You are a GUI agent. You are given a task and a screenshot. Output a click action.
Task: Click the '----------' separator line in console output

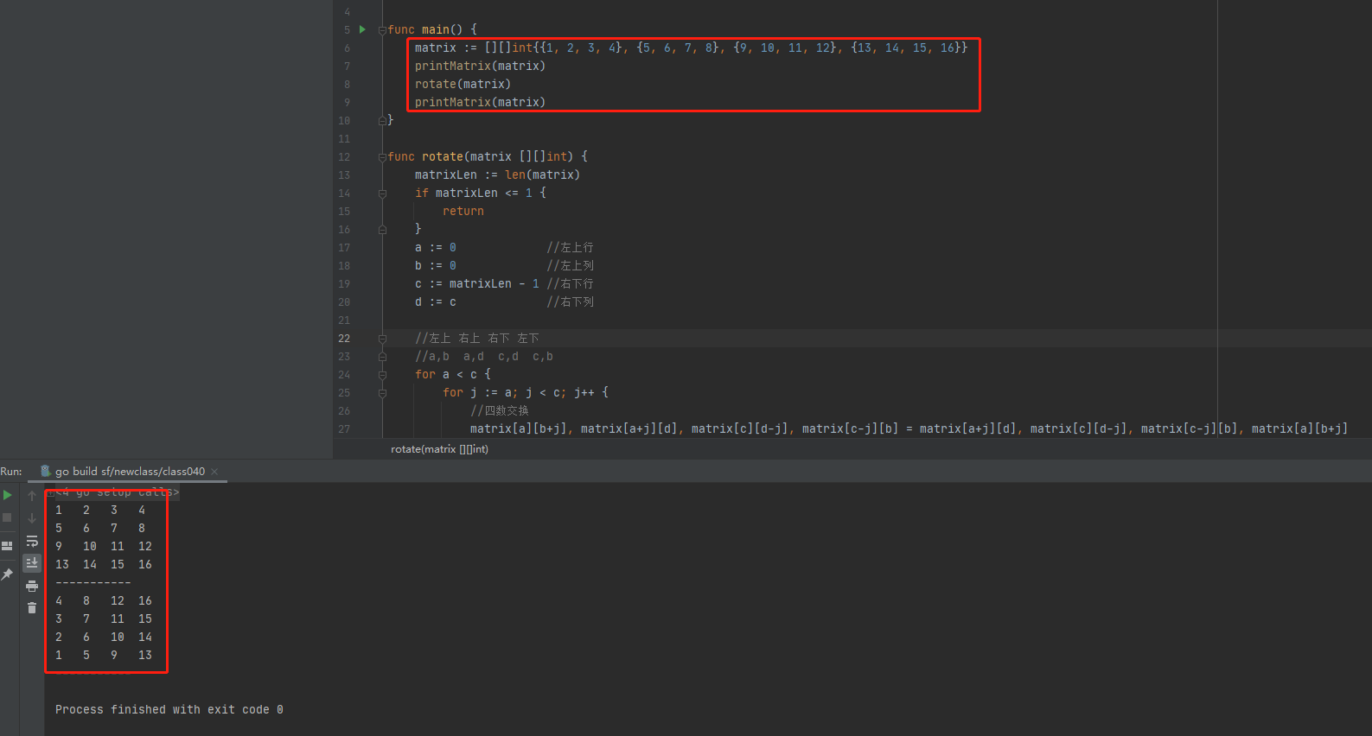93,582
